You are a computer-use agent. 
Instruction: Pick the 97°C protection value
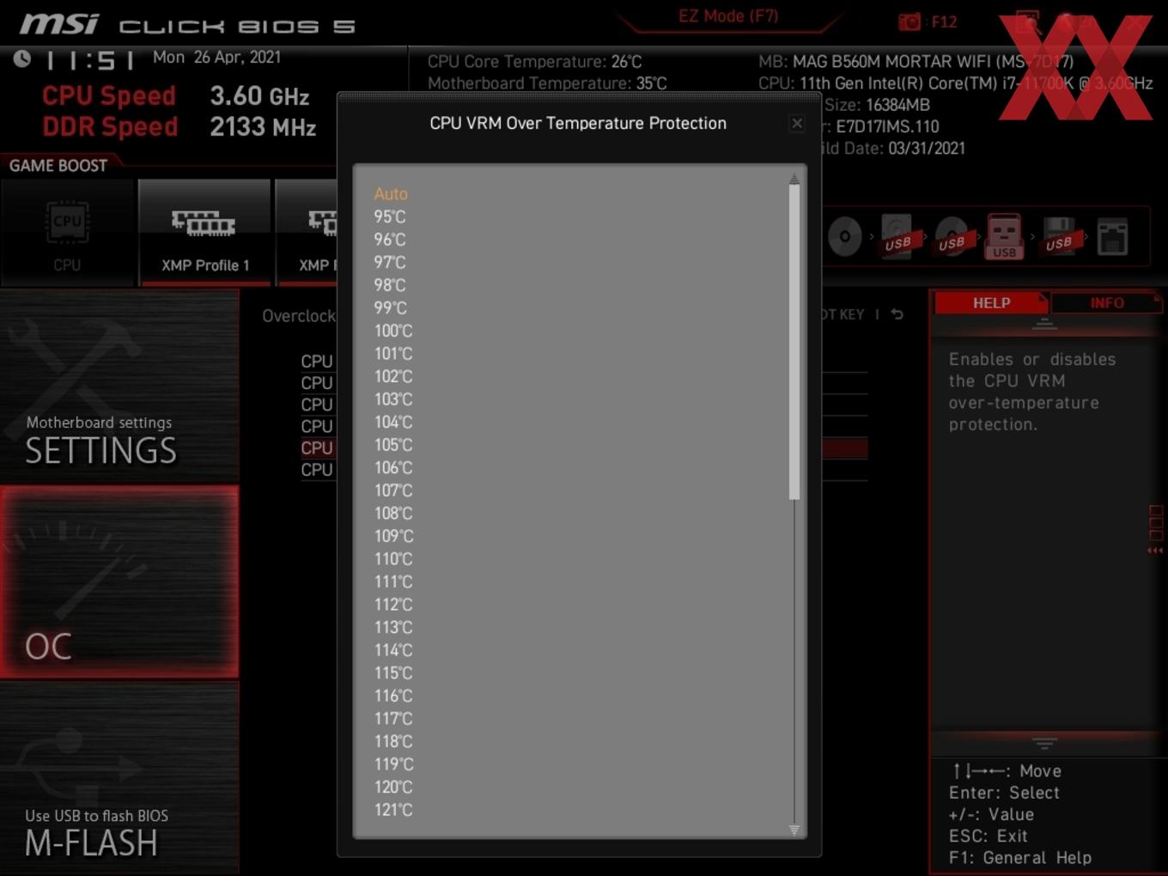(x=390, y=263)
